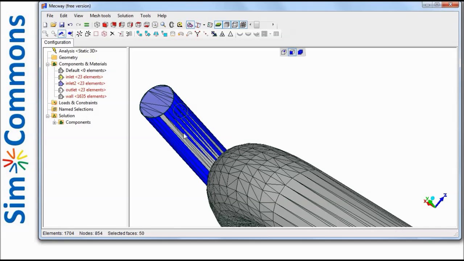Click the wireframe isometric view cube
This screenshot has height=261, width=464.
97,25
